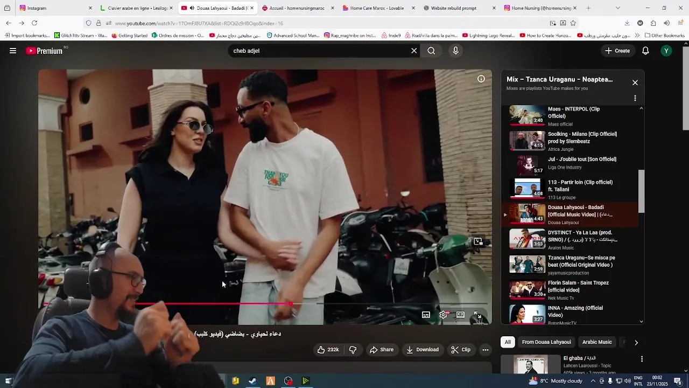This screenshot has height=388, width=689.
Task: Clear the search box with X
Action: 414,51
